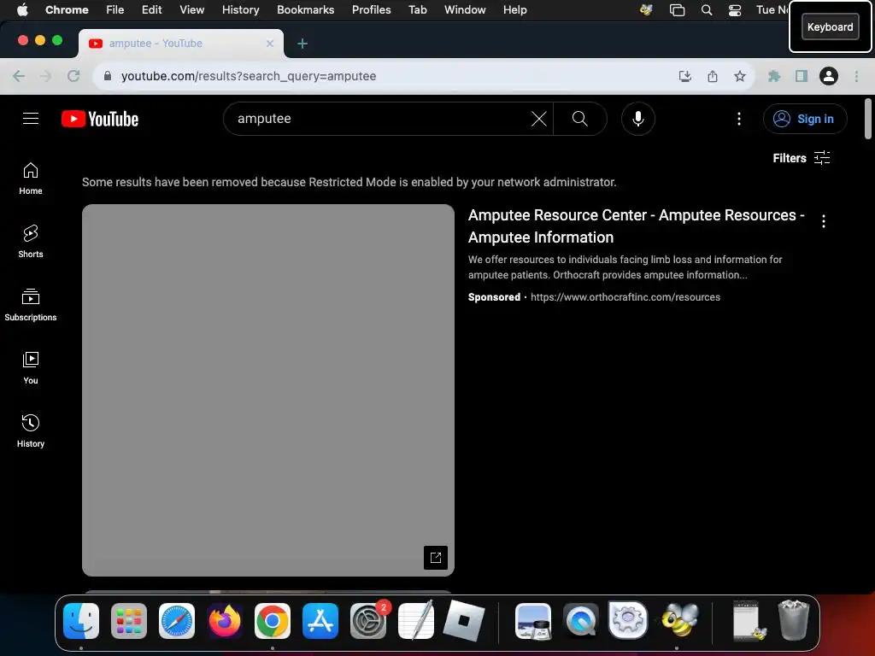Viewport: 875px width, 656px height.
Task: Click the browser address bar URL
Action: [x=249, y=76]
